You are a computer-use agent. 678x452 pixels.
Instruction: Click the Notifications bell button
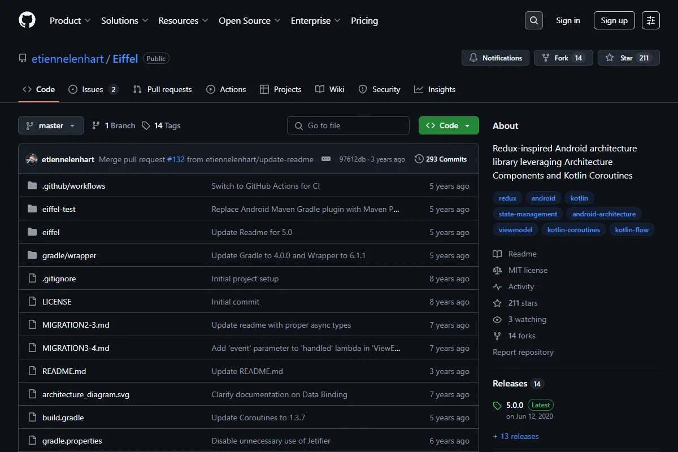[496, 58]
